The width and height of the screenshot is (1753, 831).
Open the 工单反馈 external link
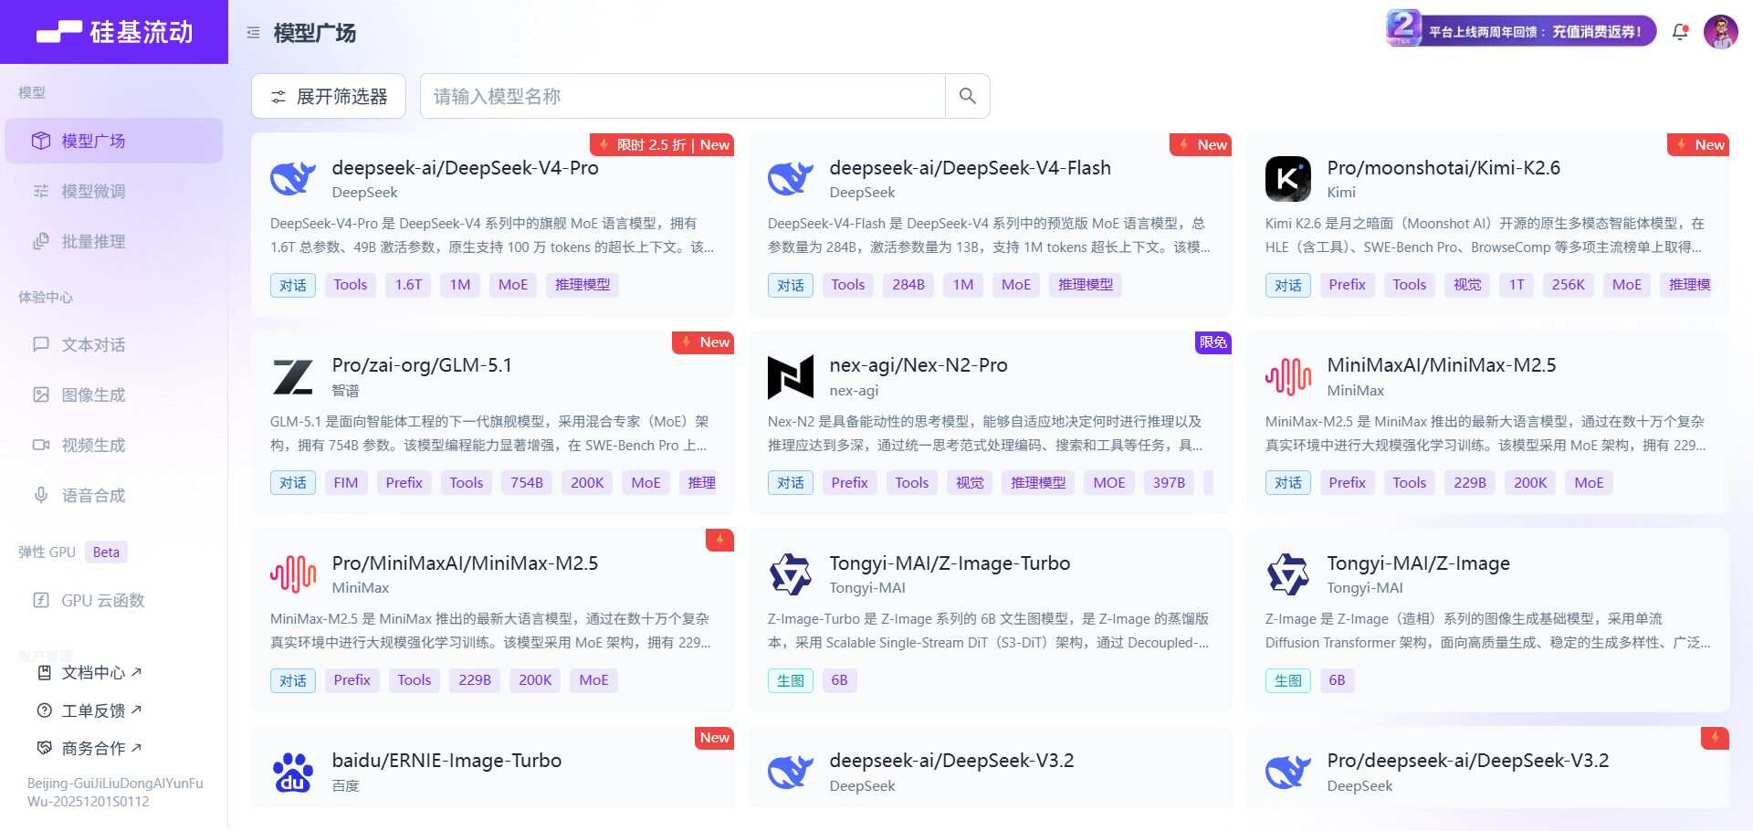pos(89,710)
